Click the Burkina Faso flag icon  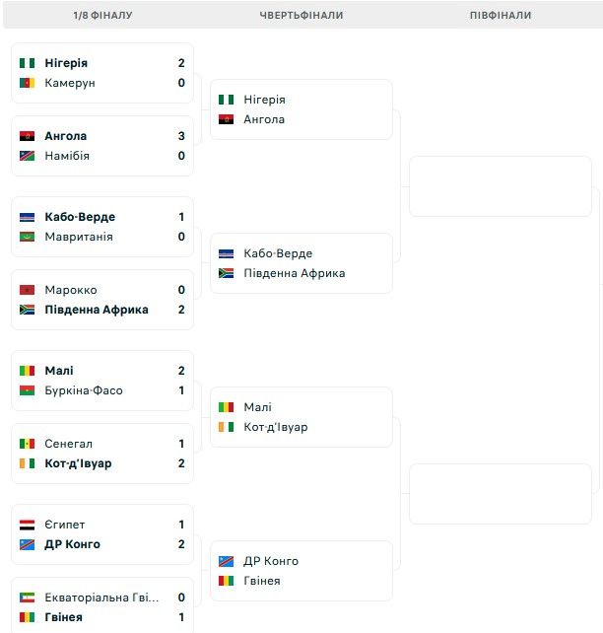point(28,390)
